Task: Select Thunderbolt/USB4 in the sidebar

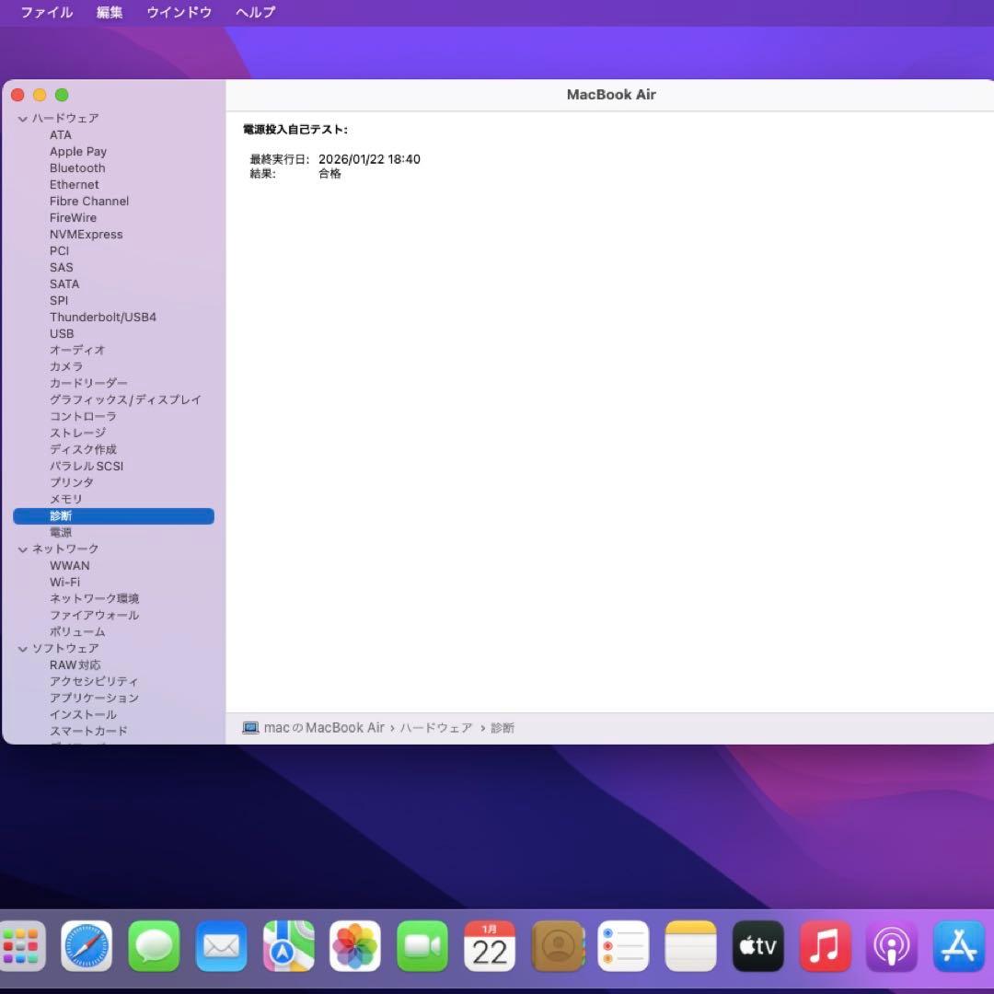Action: click(x=103, y=317)
